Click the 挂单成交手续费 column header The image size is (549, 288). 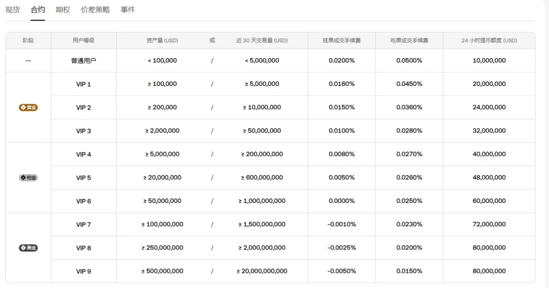pyautogui.click(x=342, y=40)
